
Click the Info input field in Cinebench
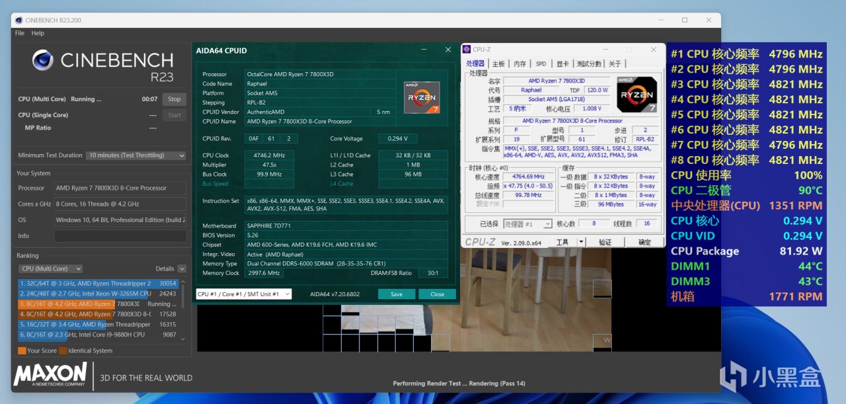point(120,235)
